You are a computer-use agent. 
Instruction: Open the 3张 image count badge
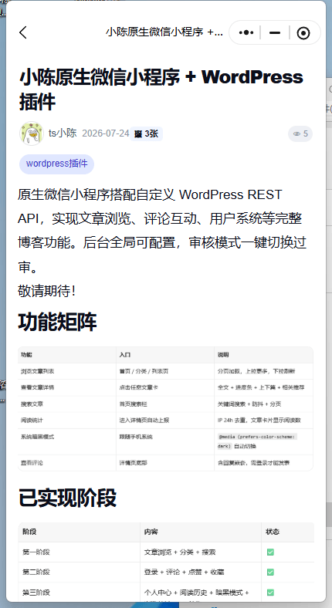[146, 133]
